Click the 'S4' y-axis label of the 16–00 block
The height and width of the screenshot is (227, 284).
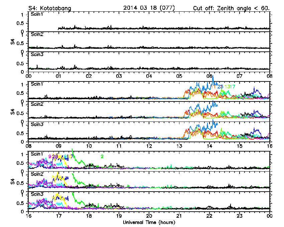pos(12,181)
